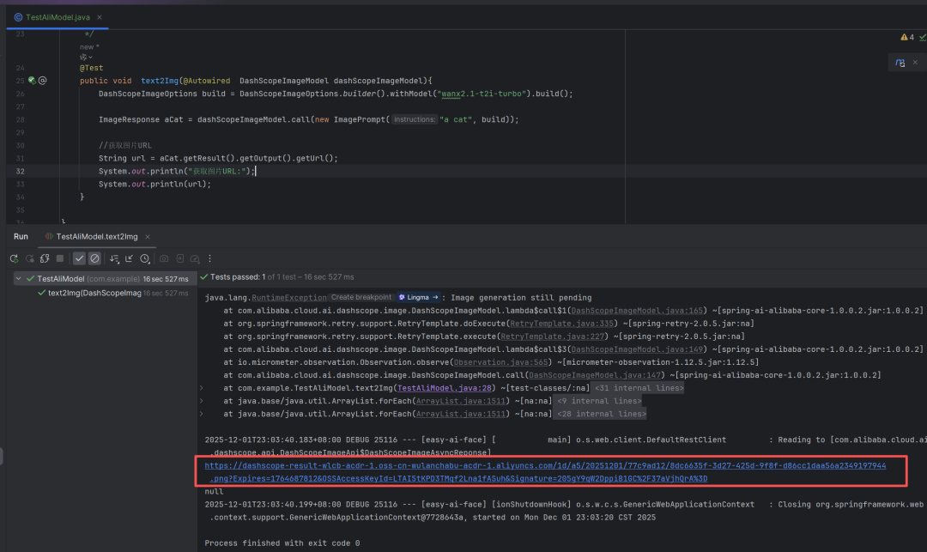Open the test history clock icon

tap(145, 258)
